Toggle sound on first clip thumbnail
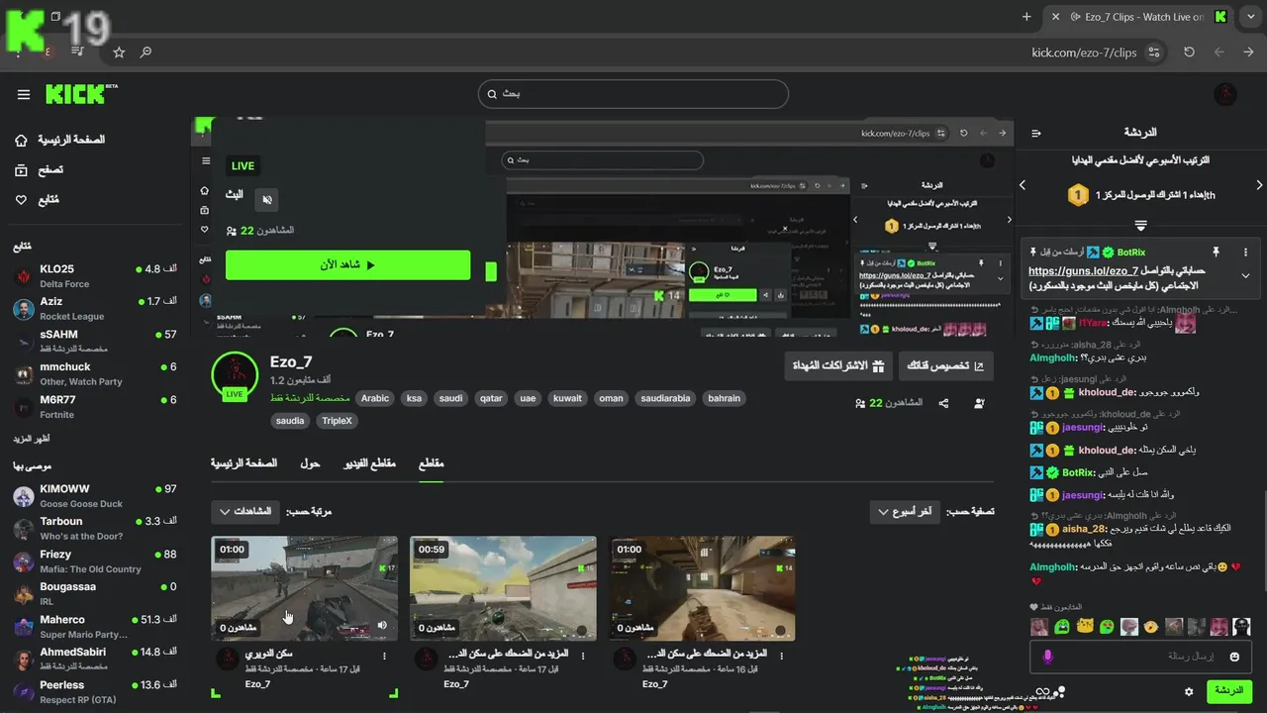This screenshot has height=713, width=1267. point(382,625)
